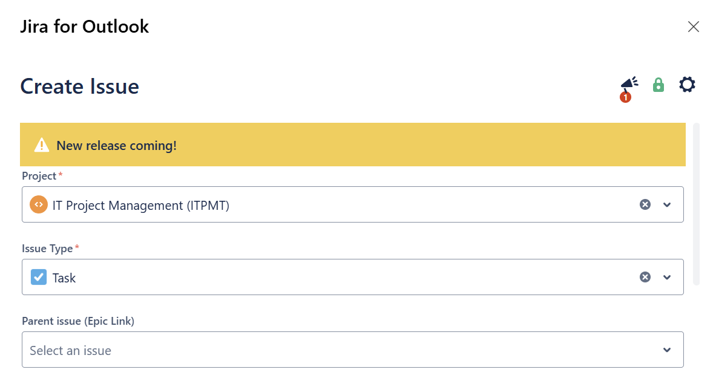Click the green lock icon
716x381 pixels.
[x=659, y=85]
